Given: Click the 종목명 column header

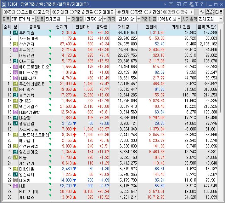Looking at the screenshot, I should 35,27.
